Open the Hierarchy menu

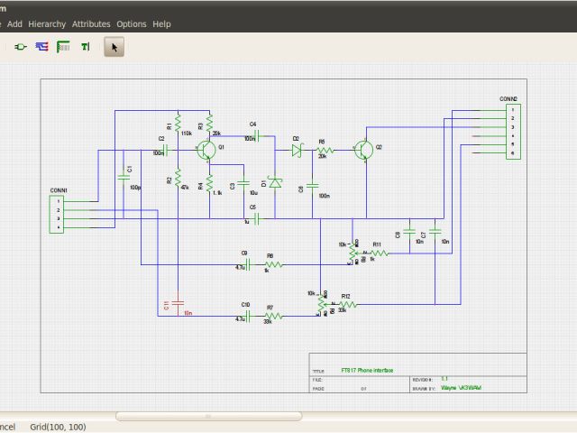(x=47, y=23)
